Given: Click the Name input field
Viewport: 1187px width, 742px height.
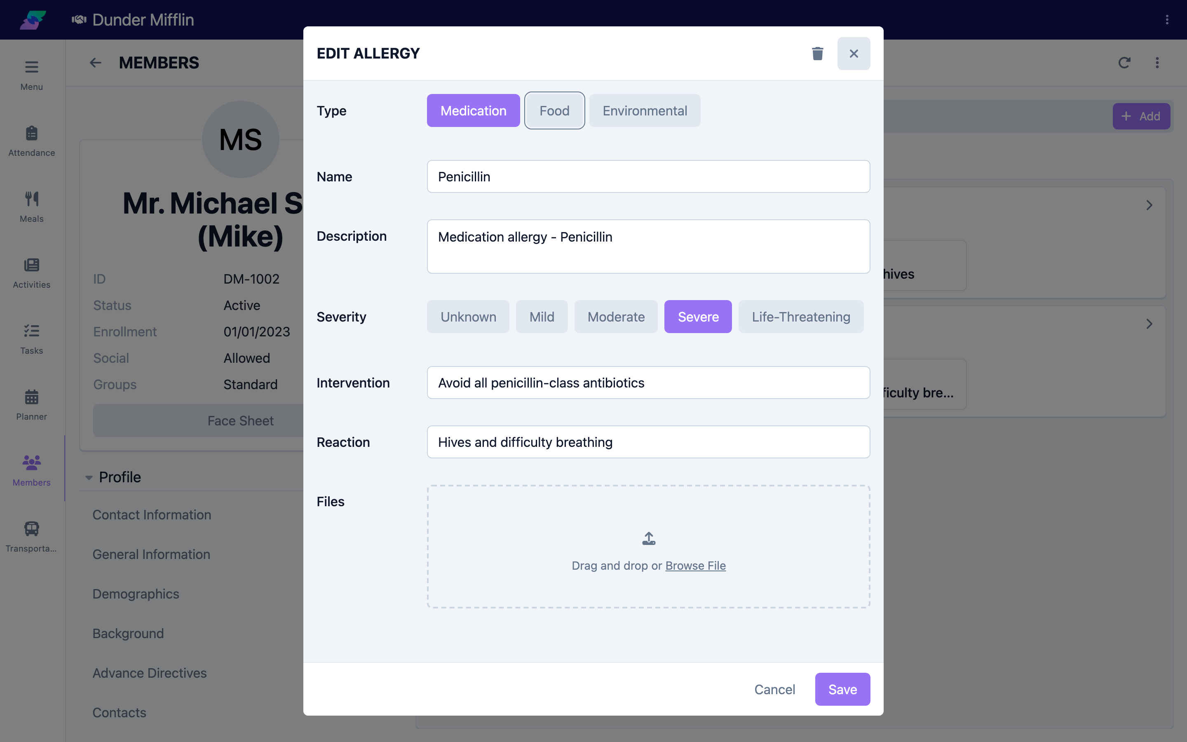Looking at the screenshot, I should click(648, 177).
